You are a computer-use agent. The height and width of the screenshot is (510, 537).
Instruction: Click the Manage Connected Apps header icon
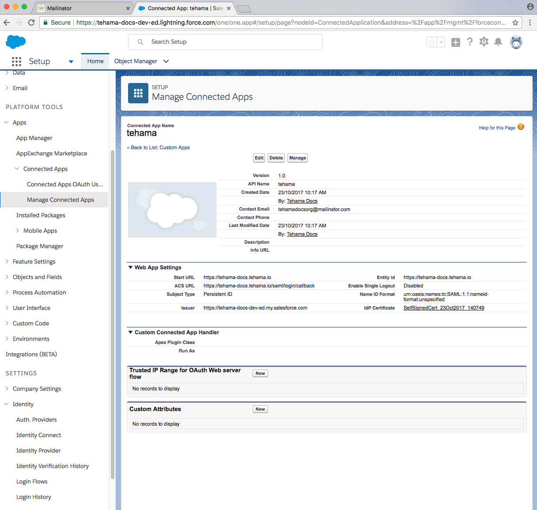pos(138,93)
